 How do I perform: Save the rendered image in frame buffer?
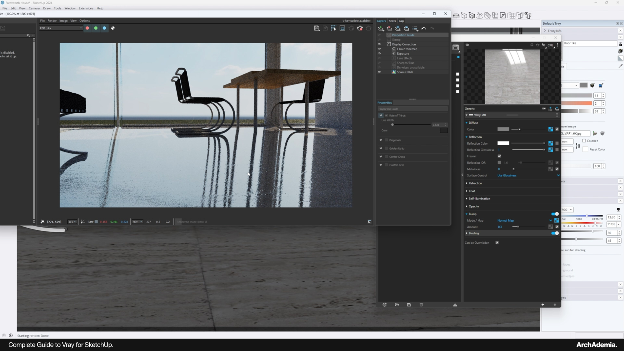click(x=317, y=28)
